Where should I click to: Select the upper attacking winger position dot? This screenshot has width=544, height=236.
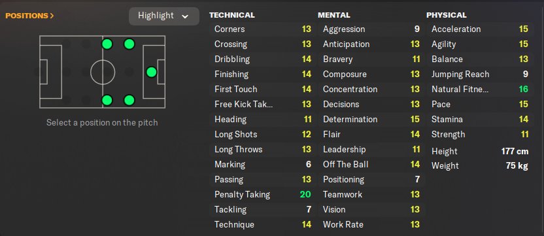pyautogui.click(x=129, y=44)
